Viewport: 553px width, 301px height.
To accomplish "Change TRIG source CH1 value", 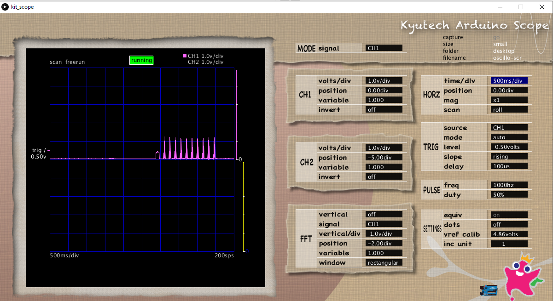I will click(509, 128).
